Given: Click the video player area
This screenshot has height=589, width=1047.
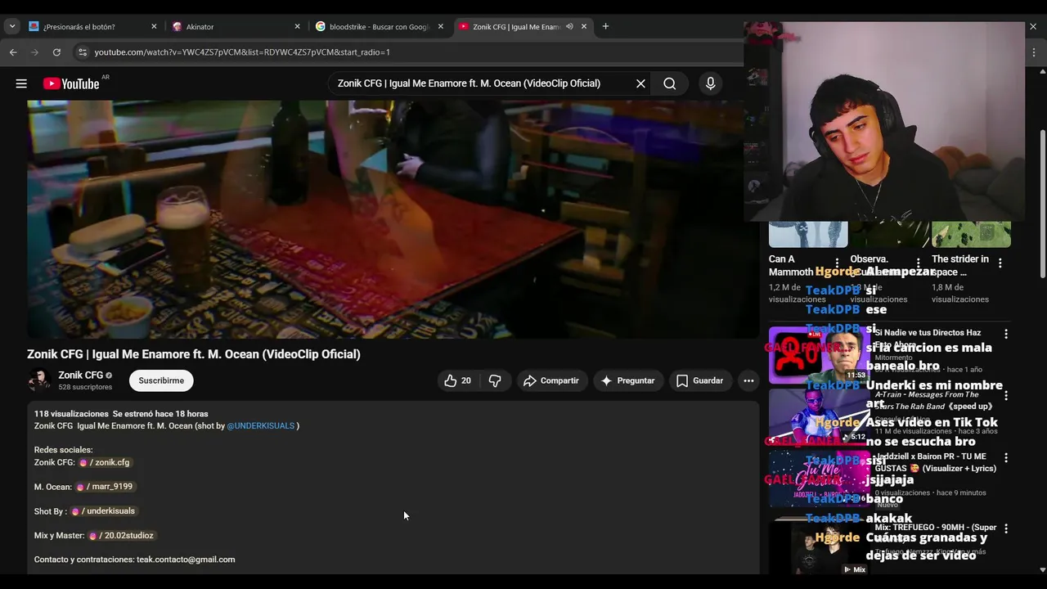Looking at the screenshot, I should (393, 219).
